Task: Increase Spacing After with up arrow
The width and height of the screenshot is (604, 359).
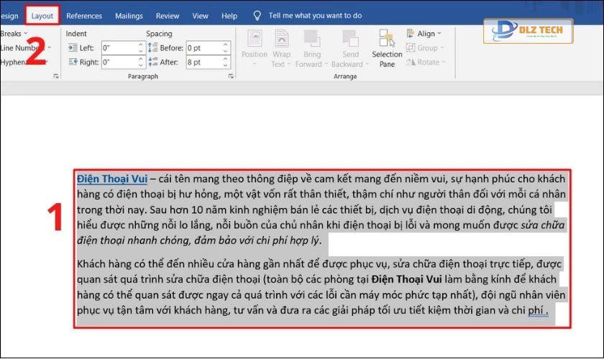Action: [x=225, y=60]
